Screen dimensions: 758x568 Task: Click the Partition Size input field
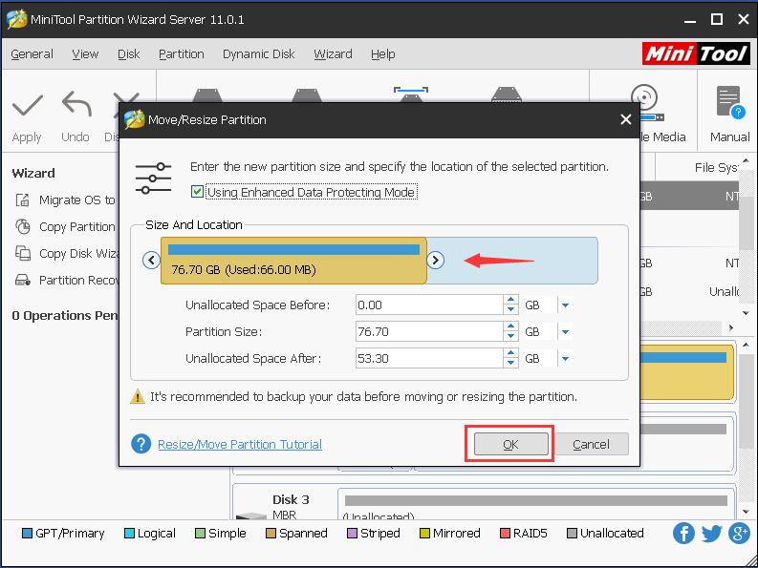(x=428, y=332)
